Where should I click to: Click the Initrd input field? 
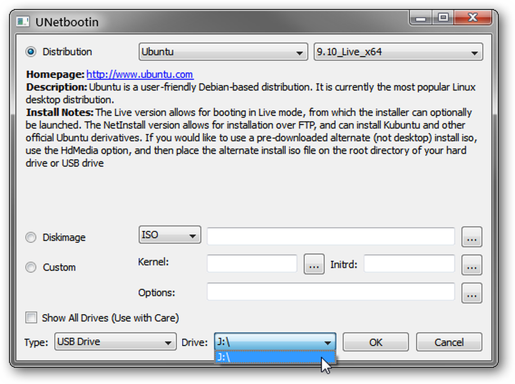pos(409,264)
